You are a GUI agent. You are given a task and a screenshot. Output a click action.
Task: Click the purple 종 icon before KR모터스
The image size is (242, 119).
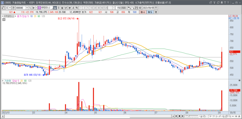point(39,8)
